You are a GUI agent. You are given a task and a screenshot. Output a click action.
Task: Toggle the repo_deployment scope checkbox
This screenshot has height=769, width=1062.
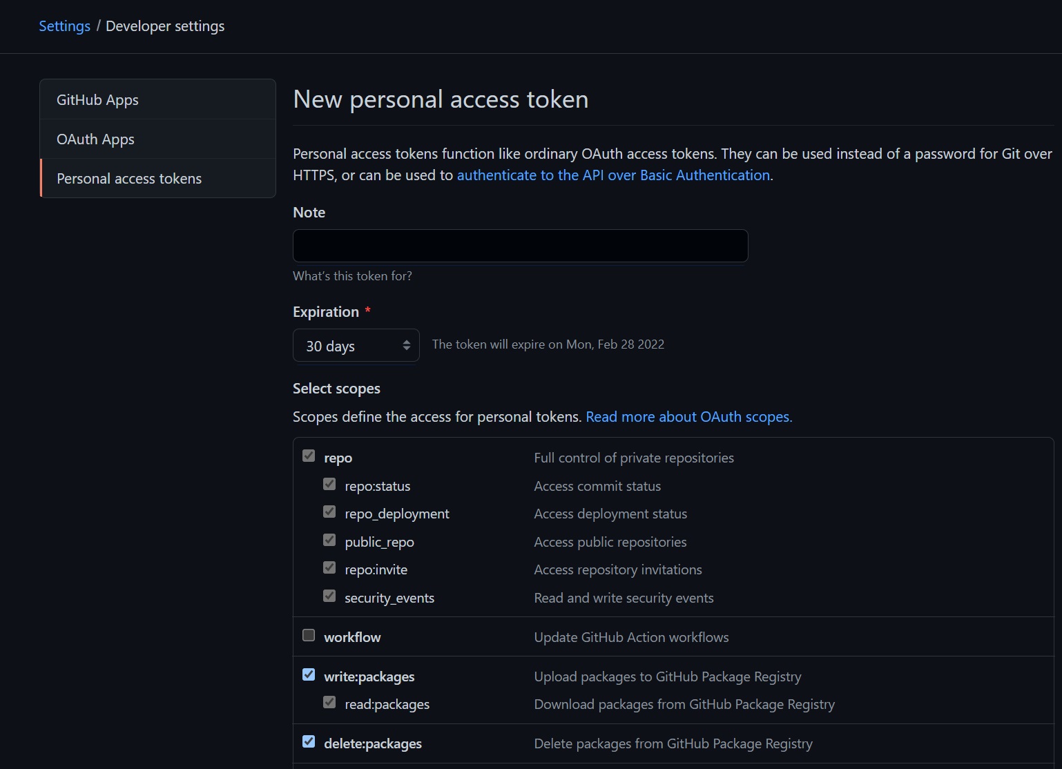tap(329, 512)
